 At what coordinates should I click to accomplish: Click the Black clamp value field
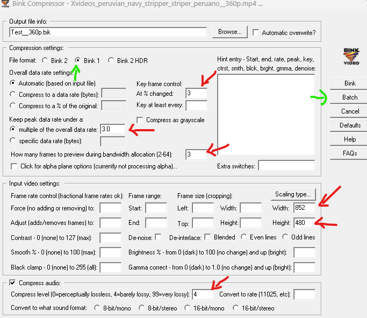point(111,267)
